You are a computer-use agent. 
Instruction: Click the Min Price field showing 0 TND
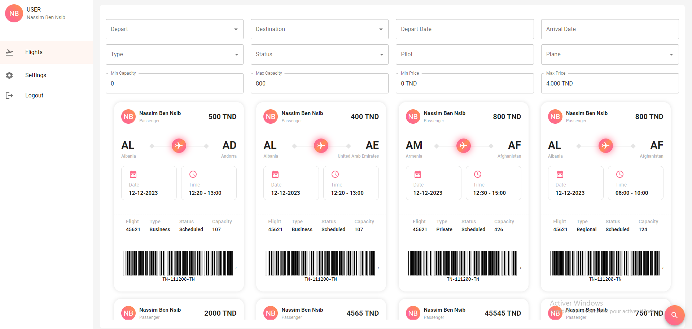[464, 83]
